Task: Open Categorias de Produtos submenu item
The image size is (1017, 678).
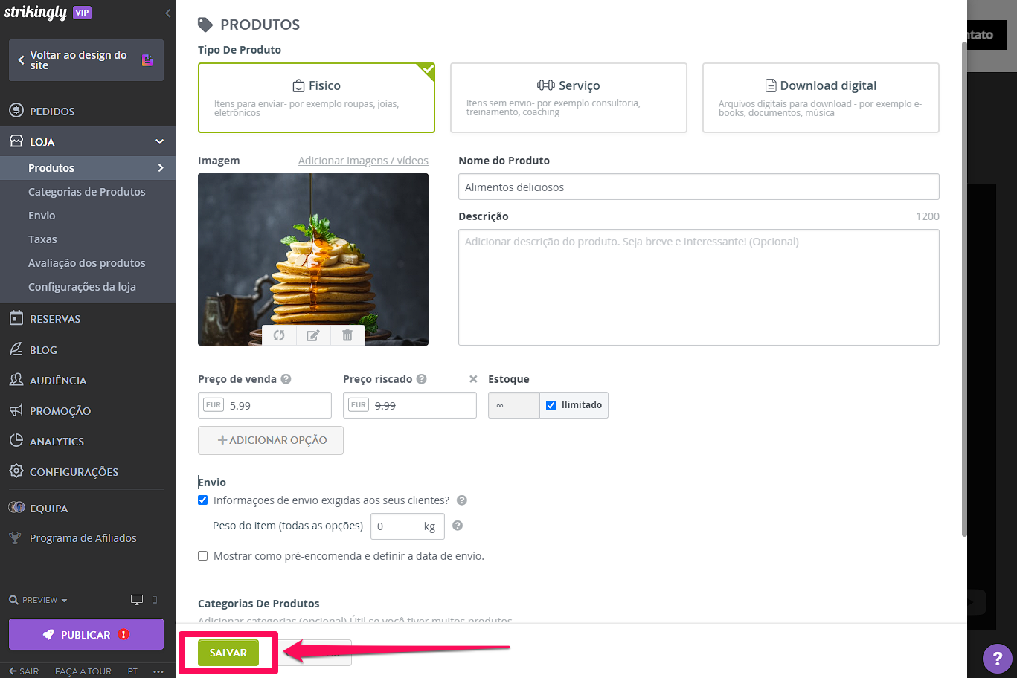Action: pos(88,192)
